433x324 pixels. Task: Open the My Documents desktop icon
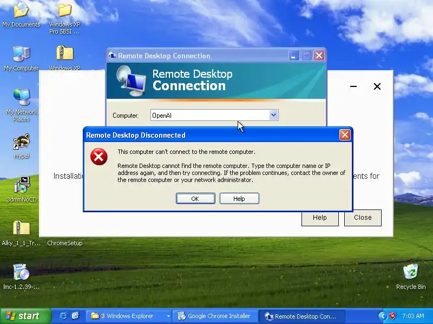tap(21, 10)
